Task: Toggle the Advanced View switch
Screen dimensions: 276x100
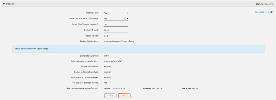Action: [272, 12]
